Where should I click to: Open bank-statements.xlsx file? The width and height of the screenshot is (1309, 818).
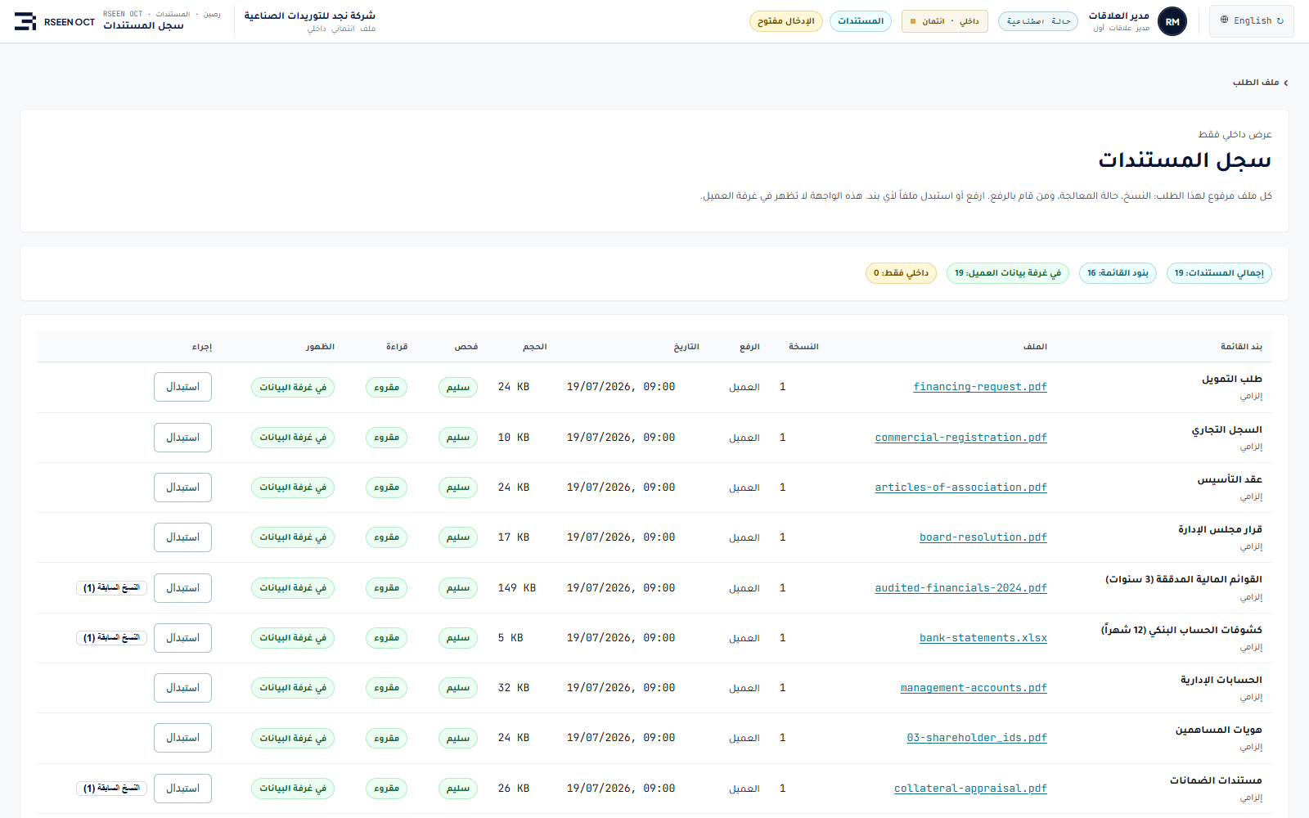click(983, 638)
